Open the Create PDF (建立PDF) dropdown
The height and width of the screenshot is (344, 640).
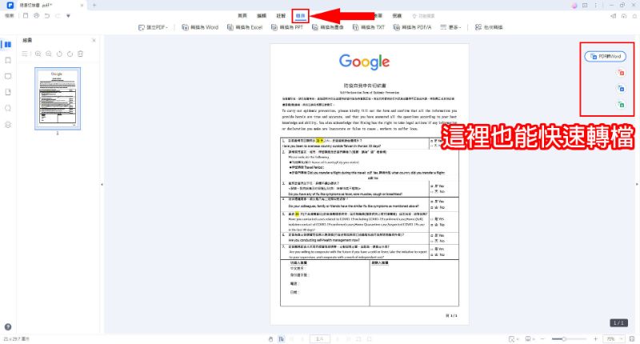pyautogui.click(x=153, y=27)
